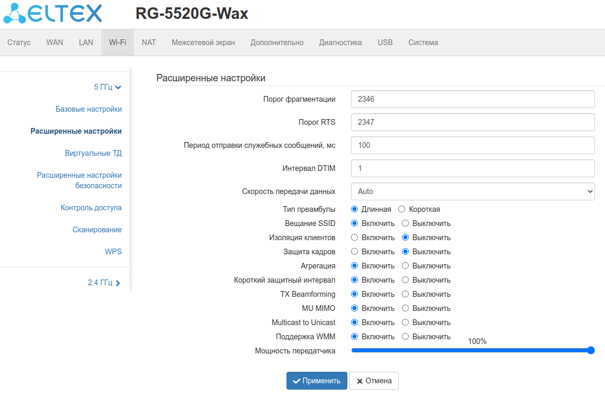Switch to the WAN tab

point(55,42)
